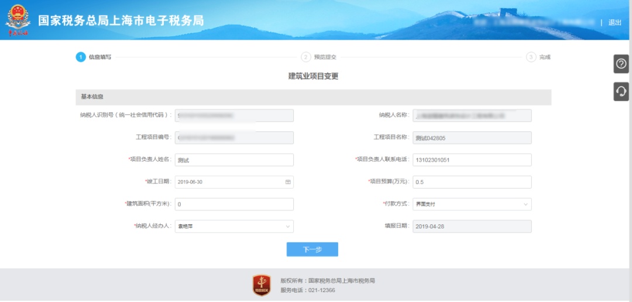Expand the 纳税人经办人 dropdown

tap(287, 227)
